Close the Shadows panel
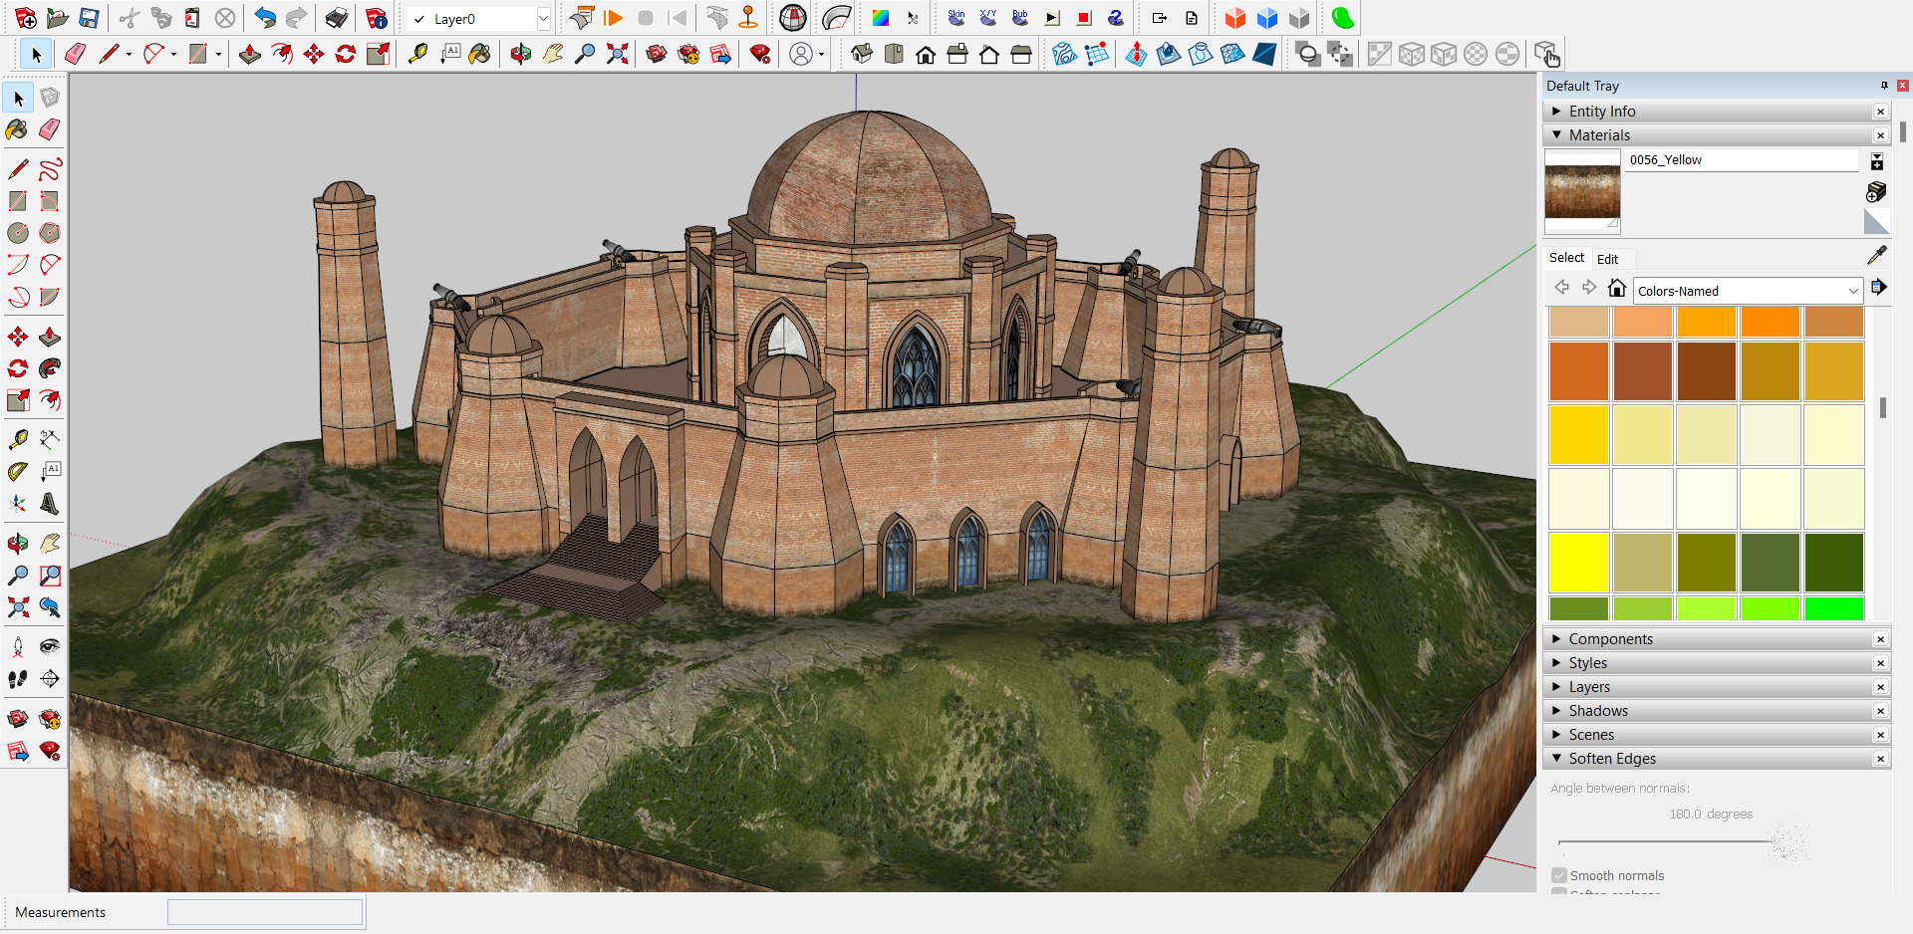This screenshot has width=1913, height=934. click(x=1880, y=711)
